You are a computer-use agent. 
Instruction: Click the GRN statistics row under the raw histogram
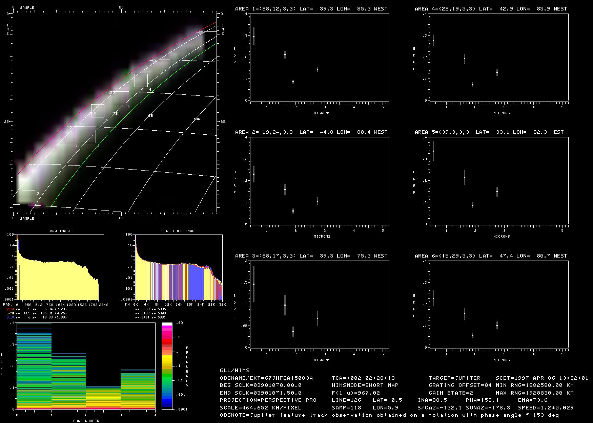[37, 313]
